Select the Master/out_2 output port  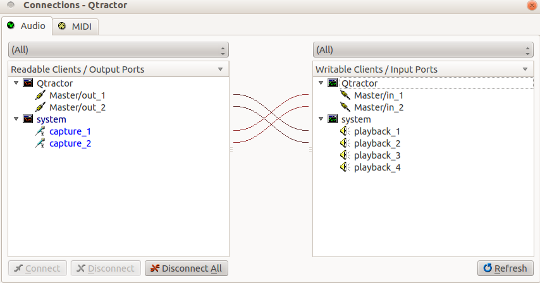point(78,107)
